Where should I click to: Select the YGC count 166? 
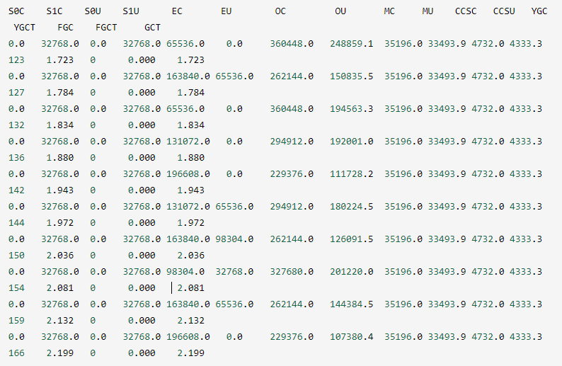pos(16,353)
